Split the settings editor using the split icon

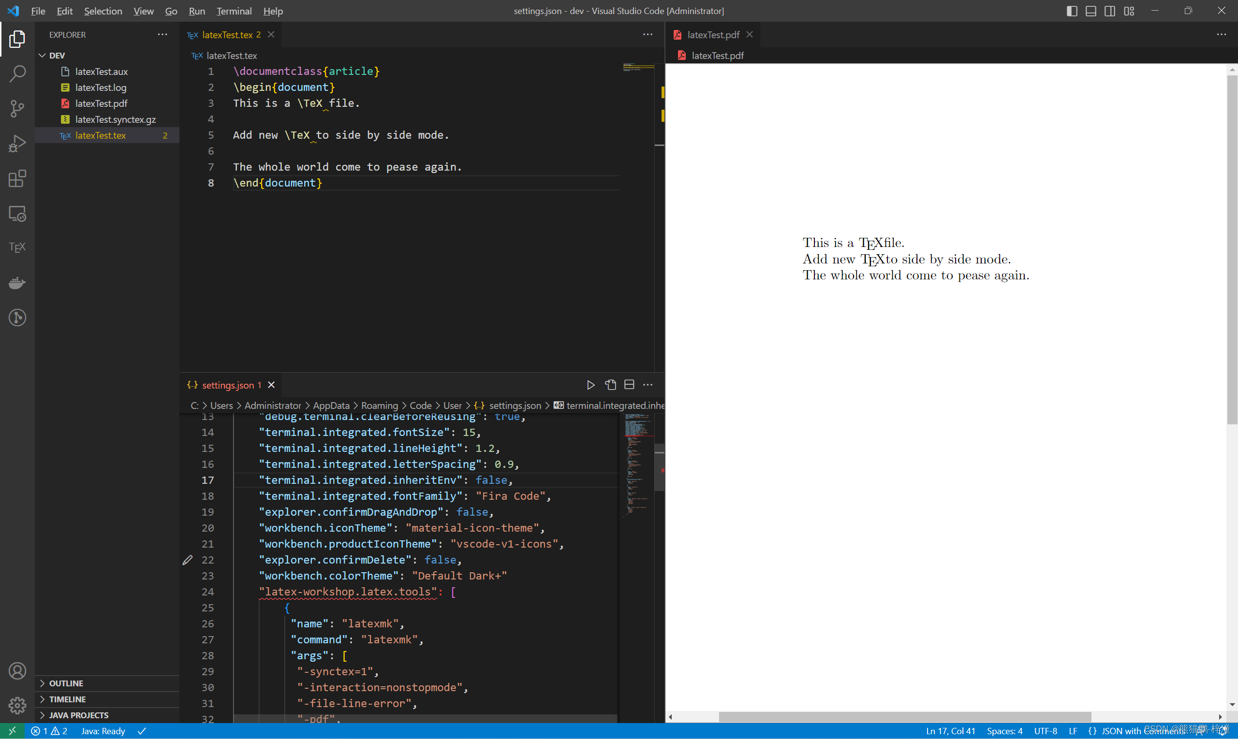click(x=628, y=384)
